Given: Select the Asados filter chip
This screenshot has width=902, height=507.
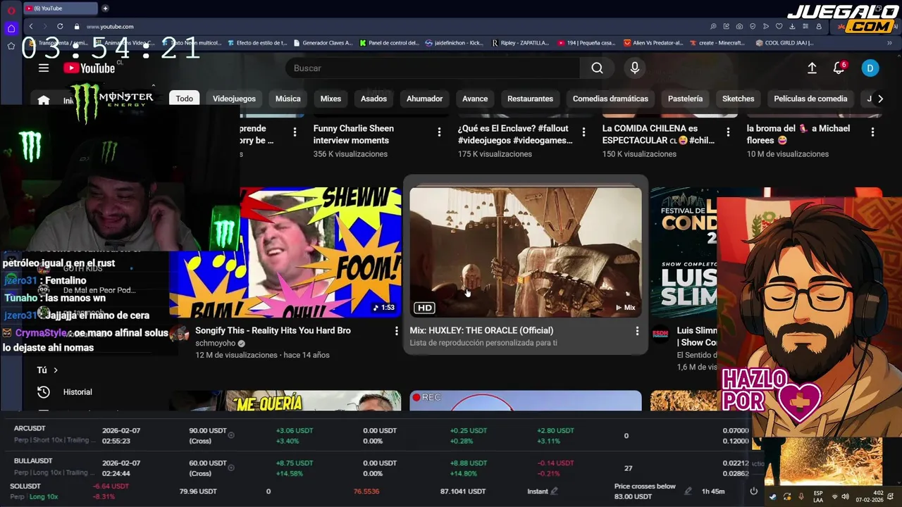Looking at the screenshot, I should [373, 99].
